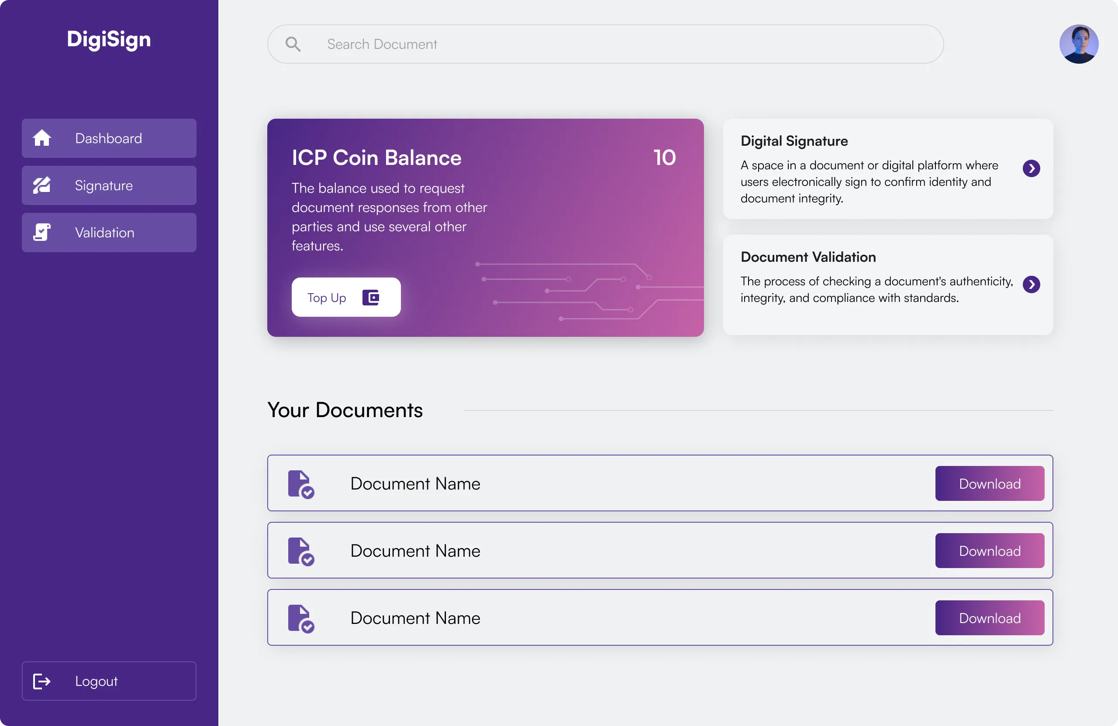Click the Logout button

tap(109, 681)
